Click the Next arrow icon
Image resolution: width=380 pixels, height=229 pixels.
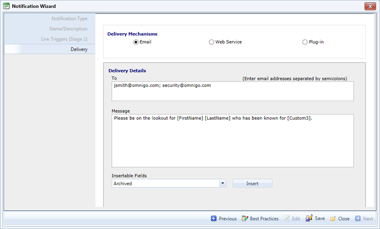click(x=357, y=219)
